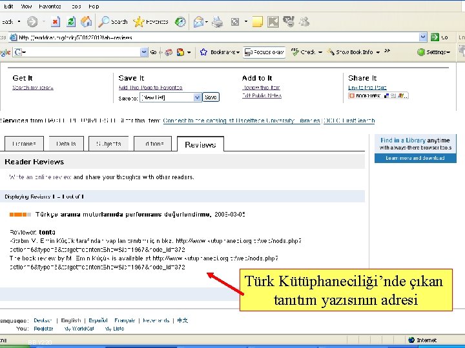The height and width of the screenshot is (348, 465).
Task: Click Show Book Info toolbar button
Action: coord(350,52)
